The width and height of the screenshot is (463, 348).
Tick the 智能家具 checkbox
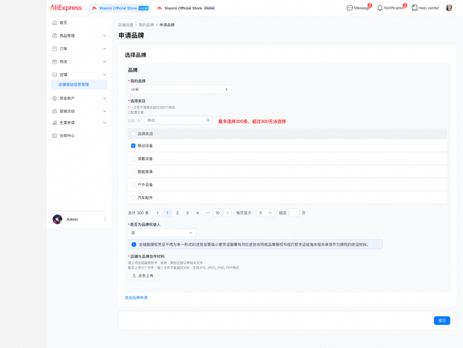click(133, 172)
